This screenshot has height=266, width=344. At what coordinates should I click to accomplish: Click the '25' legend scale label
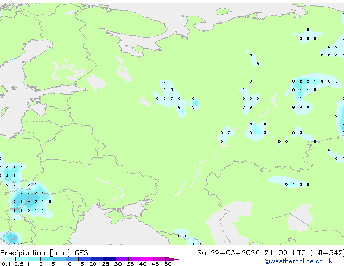(105, 264)
